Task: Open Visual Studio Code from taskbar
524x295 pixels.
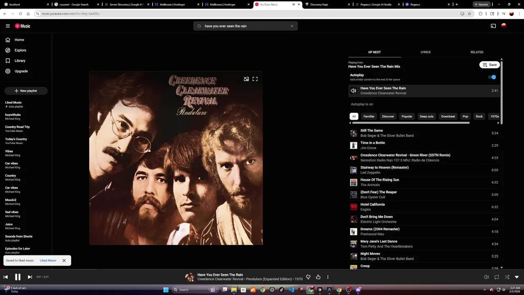Action: 291,290
